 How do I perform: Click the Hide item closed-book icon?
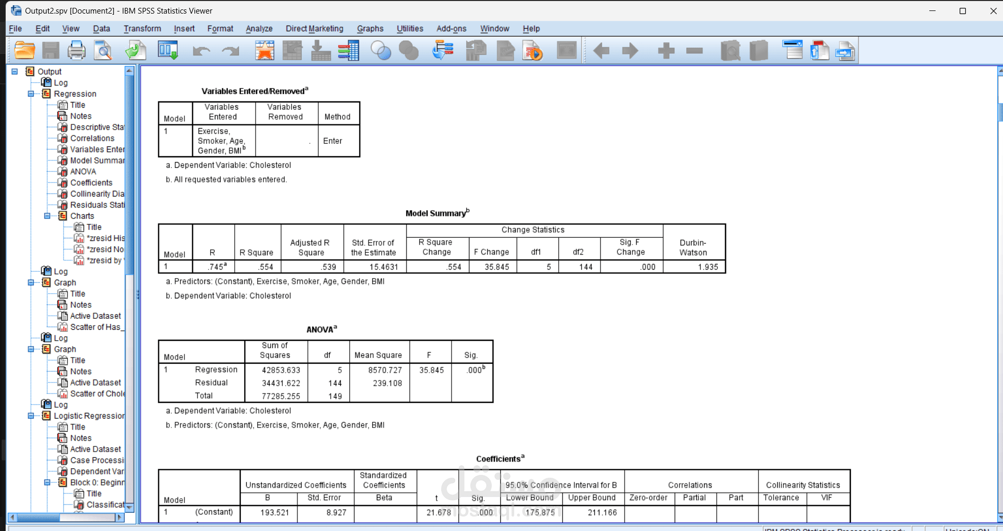(x=758, y=51)
